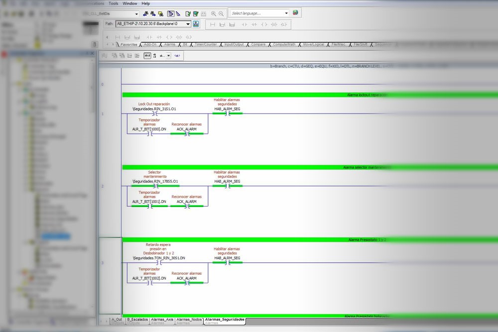Click the RSWho network browse icon
The width and height of the screenshot is (498, 332).
196,24
